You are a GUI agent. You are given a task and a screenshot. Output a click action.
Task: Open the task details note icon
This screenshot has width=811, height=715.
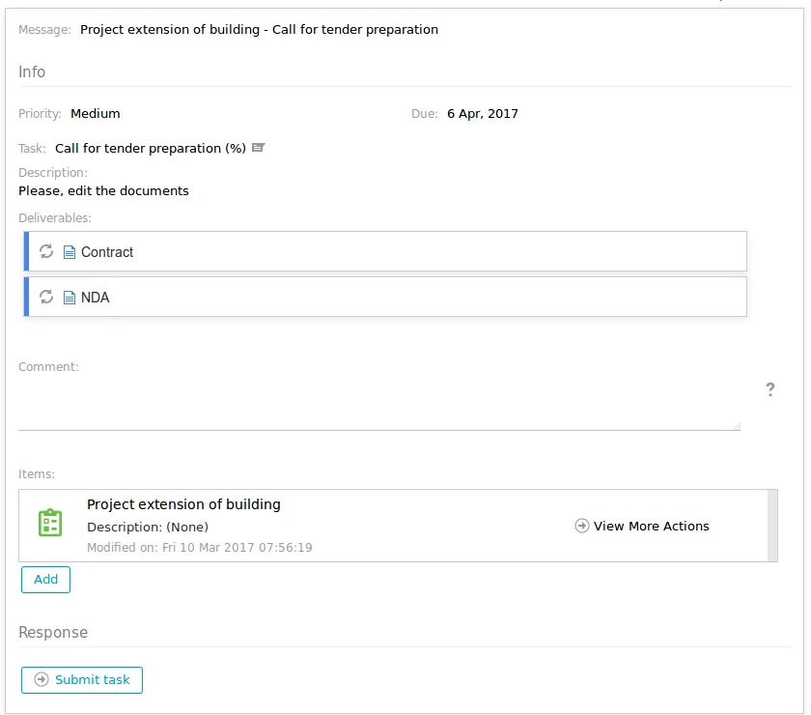pos(258,148)
